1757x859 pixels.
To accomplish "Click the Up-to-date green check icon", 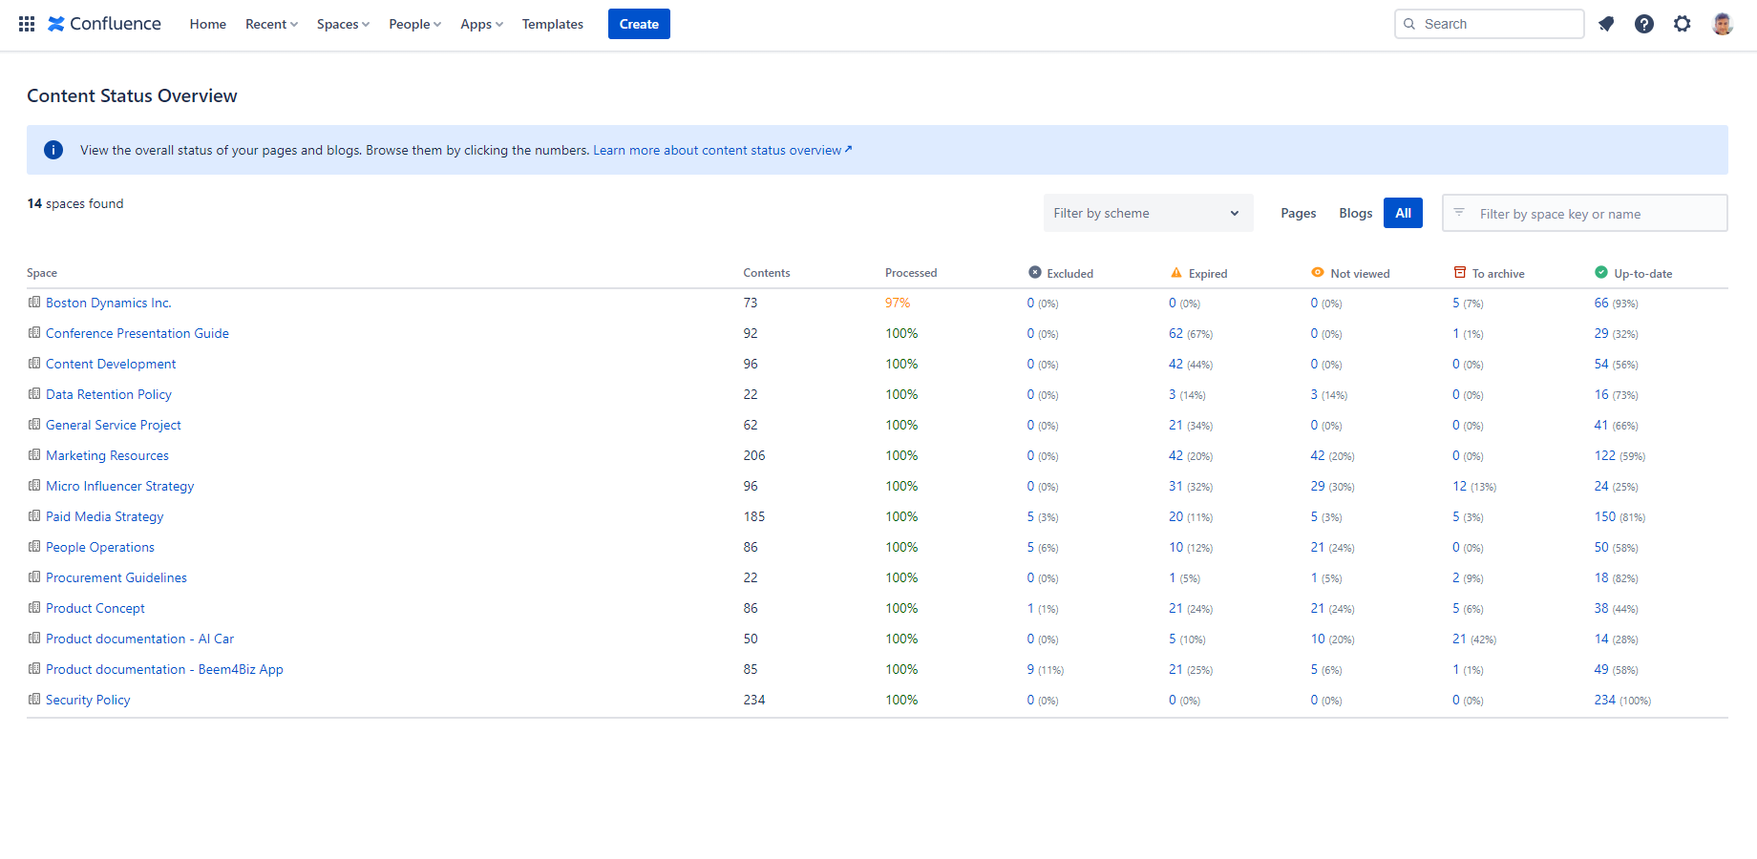I will pos(1600,272).
